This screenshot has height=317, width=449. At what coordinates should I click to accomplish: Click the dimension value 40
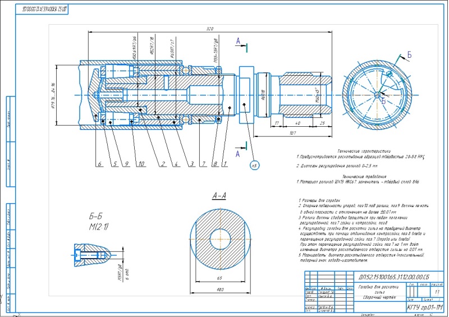[297, 123]
